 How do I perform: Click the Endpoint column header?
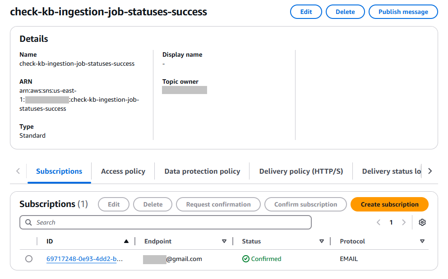pyautogui.click(x=158, y=241)
